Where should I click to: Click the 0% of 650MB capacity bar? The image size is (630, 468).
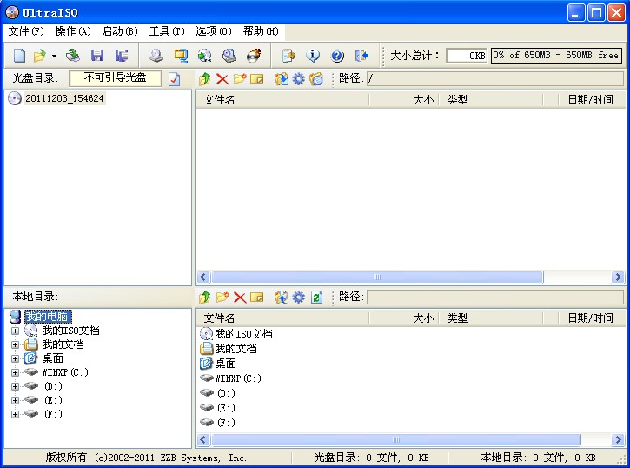[x=556, y=56]
